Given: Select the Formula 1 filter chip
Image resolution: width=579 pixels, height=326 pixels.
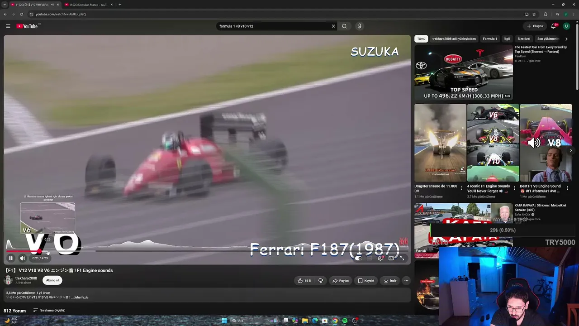Looking at the screenshot, I should point(490,39).
